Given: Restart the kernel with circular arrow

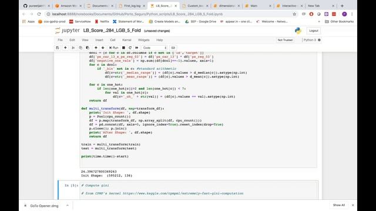Looking at the screenshot, I should point(130,48).
